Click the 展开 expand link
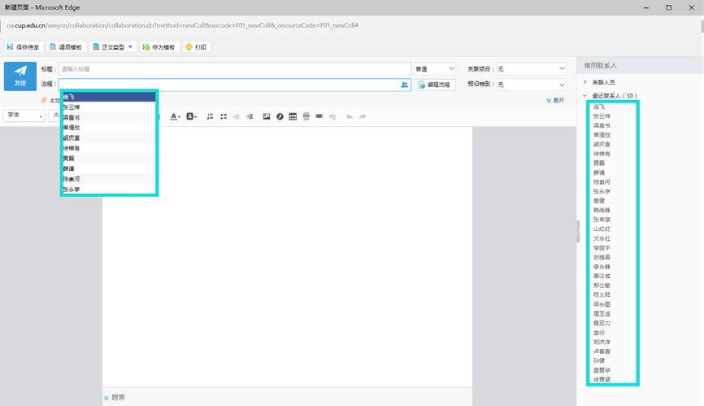 555,100
